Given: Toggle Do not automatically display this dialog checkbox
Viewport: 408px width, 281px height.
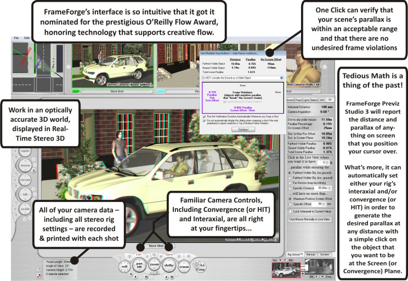Looking at the screenshot, I should click(204, 121).
